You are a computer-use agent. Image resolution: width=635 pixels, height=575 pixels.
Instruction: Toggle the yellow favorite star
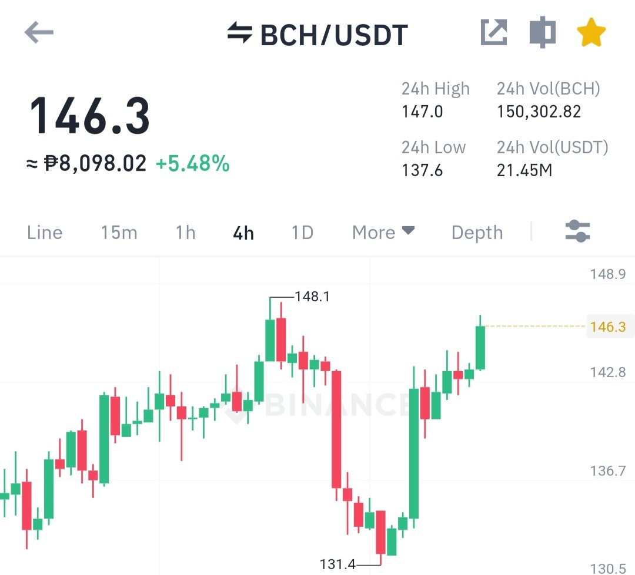pyautogui.click(x=591, y=32)
